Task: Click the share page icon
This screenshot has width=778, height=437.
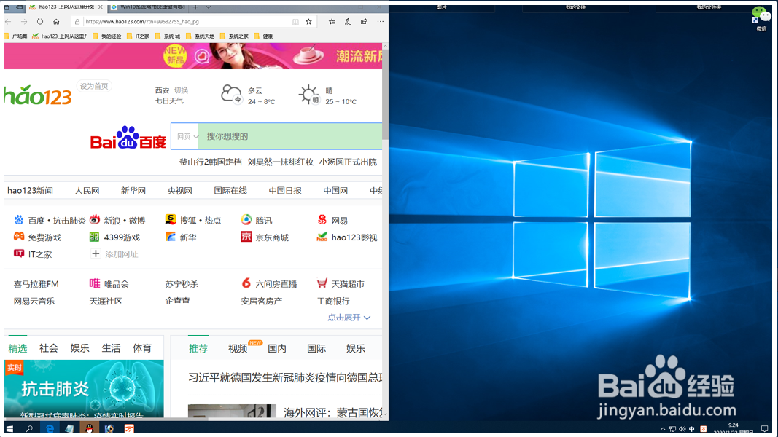Action: click(x=364, y=22)
